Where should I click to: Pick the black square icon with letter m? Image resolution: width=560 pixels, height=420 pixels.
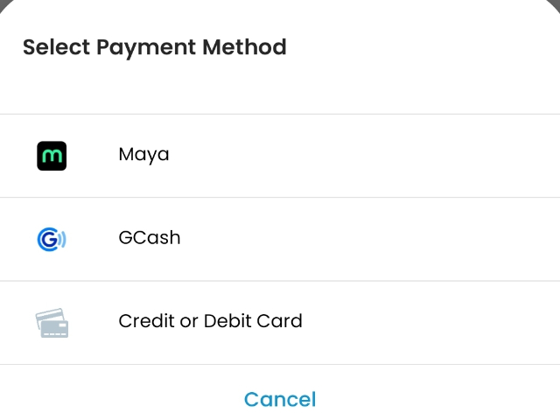(x=52, y=156)
